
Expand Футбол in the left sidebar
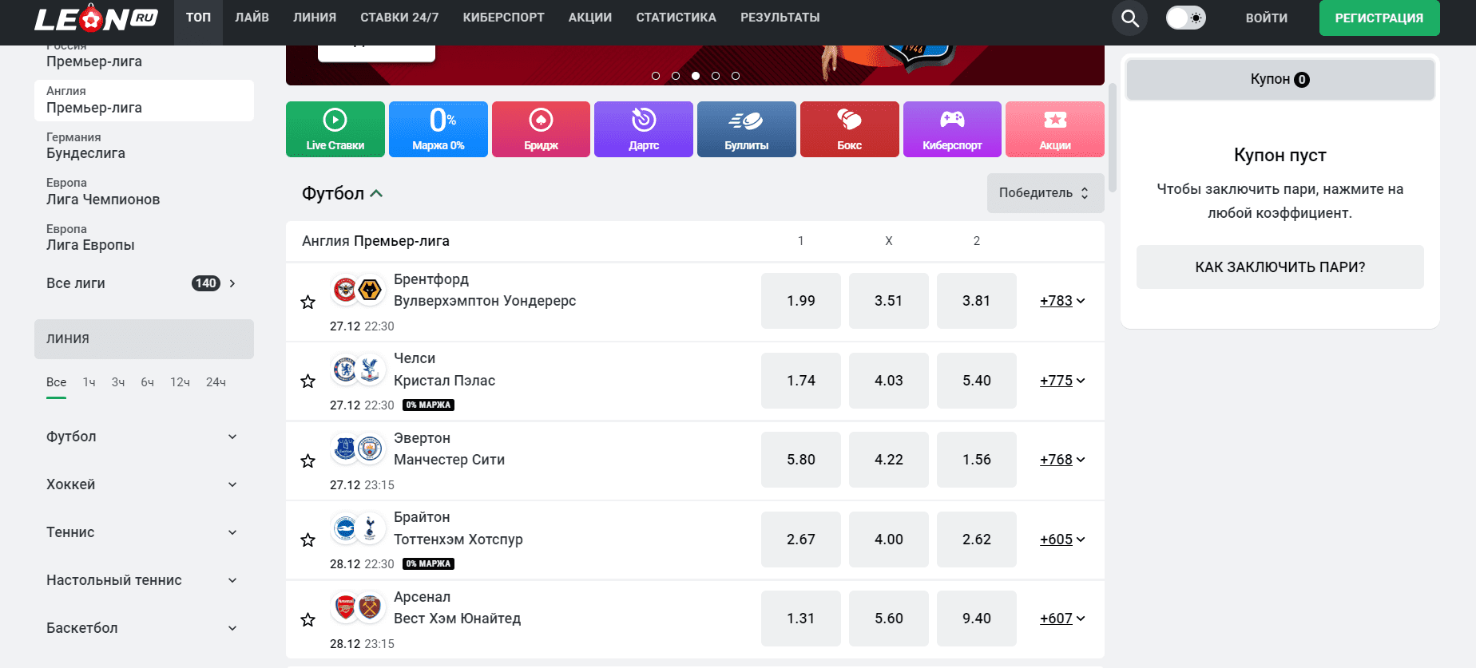142,437
